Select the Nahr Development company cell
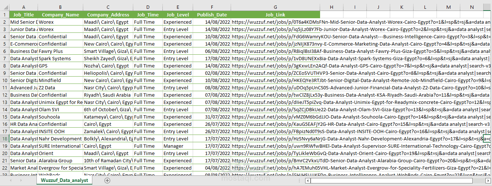This screenshot has height=186, width=492. [x=61, y=139]
